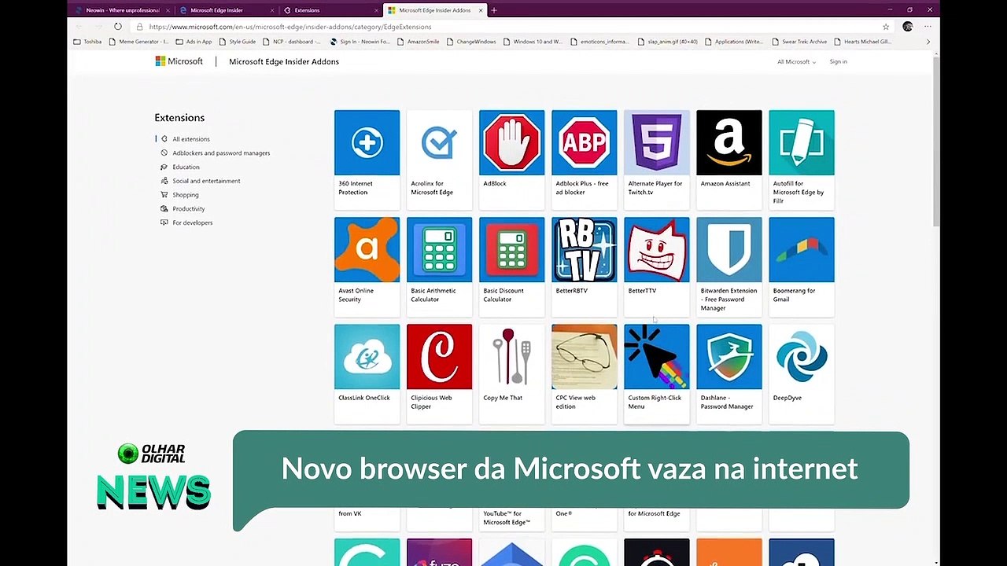Open the Dashlane Password Manager icon
Screen dimensions: 1007x566
[x=729, y=356]
